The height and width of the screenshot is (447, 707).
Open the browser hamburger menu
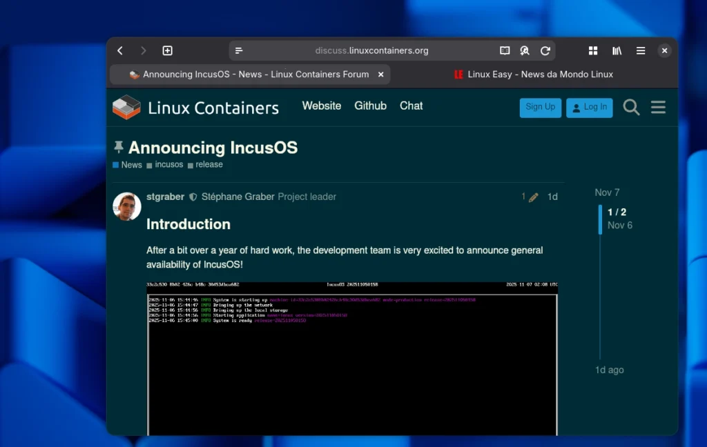click(x=641, y=50)
